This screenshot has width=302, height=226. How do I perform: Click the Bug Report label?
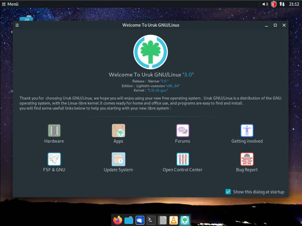coord(247,170)
